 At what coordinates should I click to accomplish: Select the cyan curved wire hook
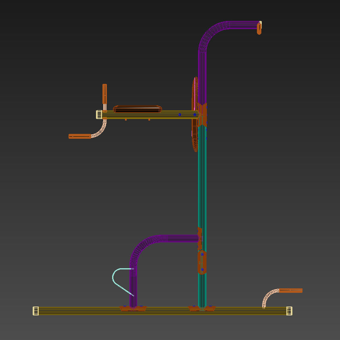123,282
